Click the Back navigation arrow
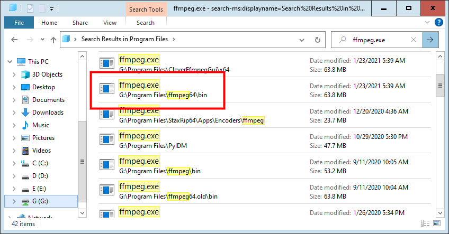The width and height of the screenshot is (449, 234). (x=14, y=40)
